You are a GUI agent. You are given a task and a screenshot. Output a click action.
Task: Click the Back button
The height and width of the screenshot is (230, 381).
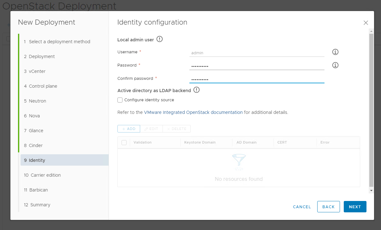[x=328, y=207]
